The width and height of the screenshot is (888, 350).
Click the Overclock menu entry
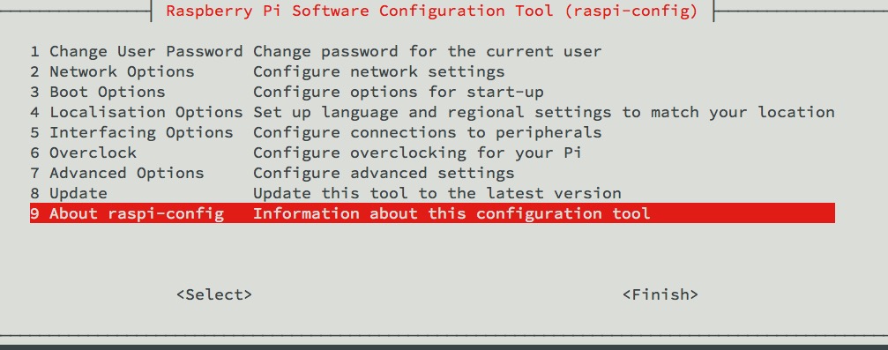(432, 153)
